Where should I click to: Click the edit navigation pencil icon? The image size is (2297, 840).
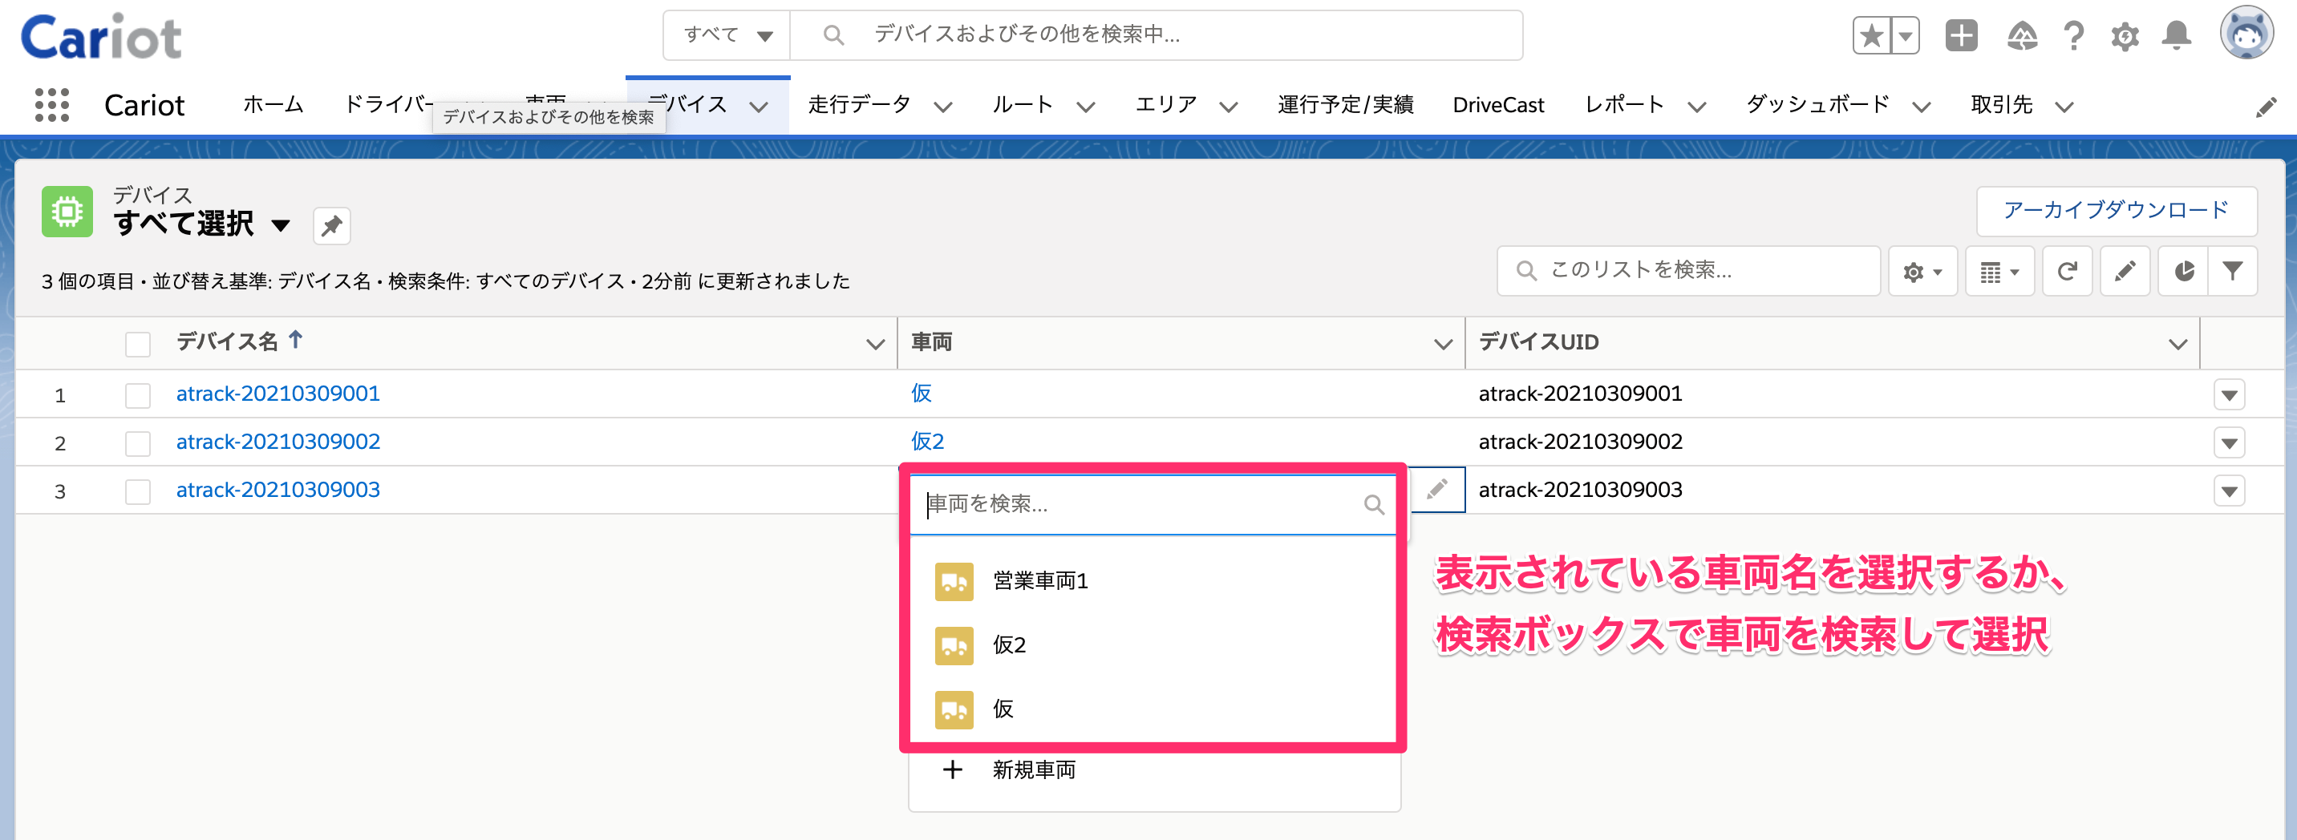[x=2266, y=107]
